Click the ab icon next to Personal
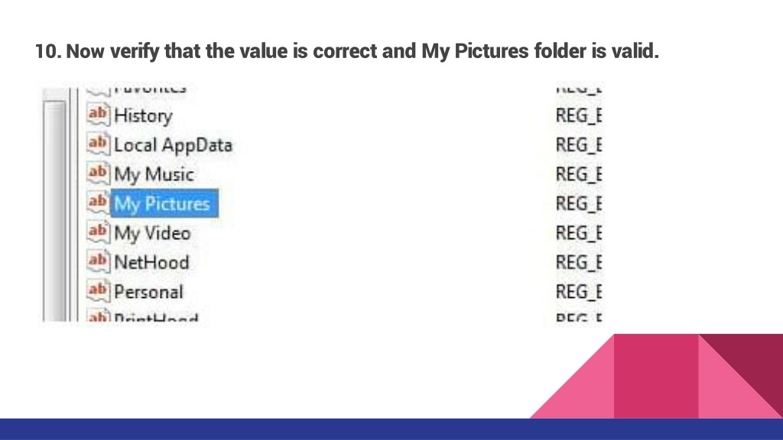This screenshot has width=783, height=440. (x=99, y=291)
